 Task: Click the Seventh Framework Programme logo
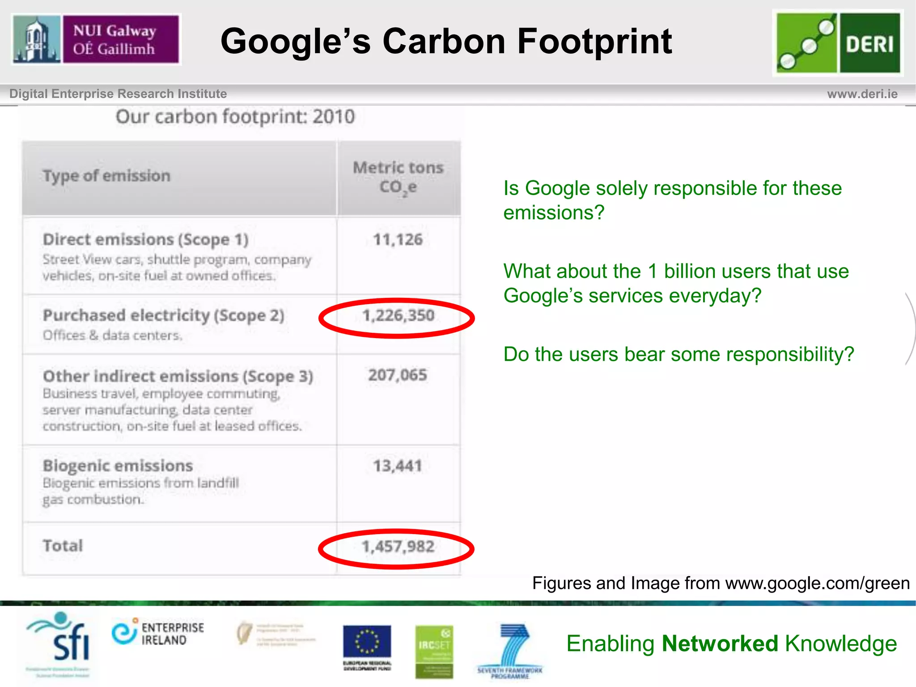(510, 651)
